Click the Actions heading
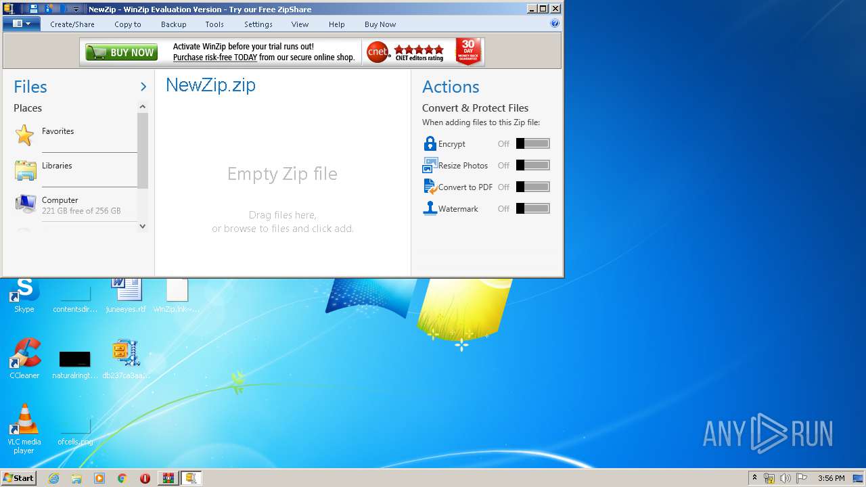This screenshot has height=487, width=866. 451,87
